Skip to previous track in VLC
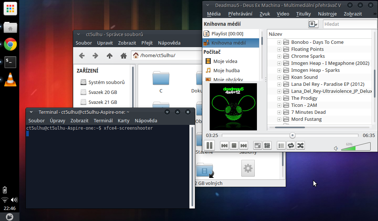This screenshot has height=221, width=378. 224,145
